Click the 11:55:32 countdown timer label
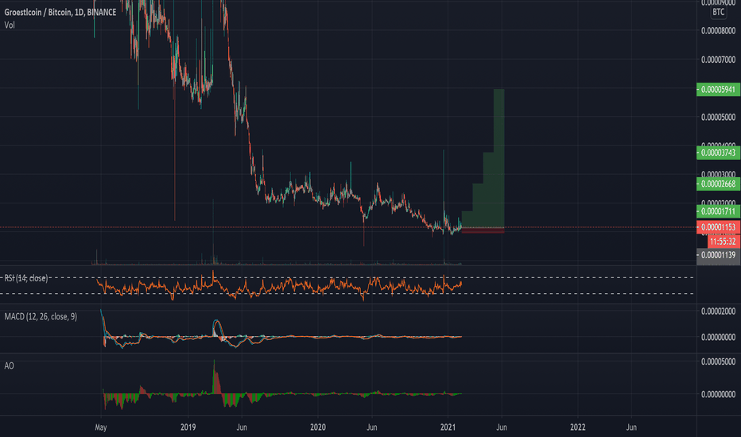Image resolution: width=741 pixels, height=437 pixels. click(723, 242)
